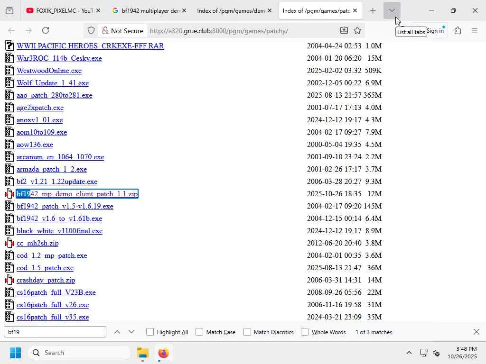Image resolution: width=486 pixels, height=364 pixels.
Task: Open age2xpatch.exe link
Action: coord(40,108)
